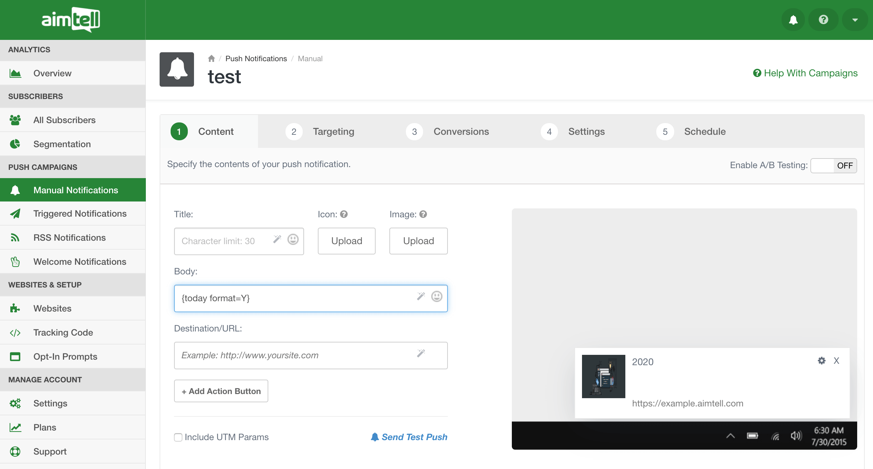Click the Icon help question mark
Image resolution: width=873 pixels, height=469 pixels.
[x=344, y=214]
